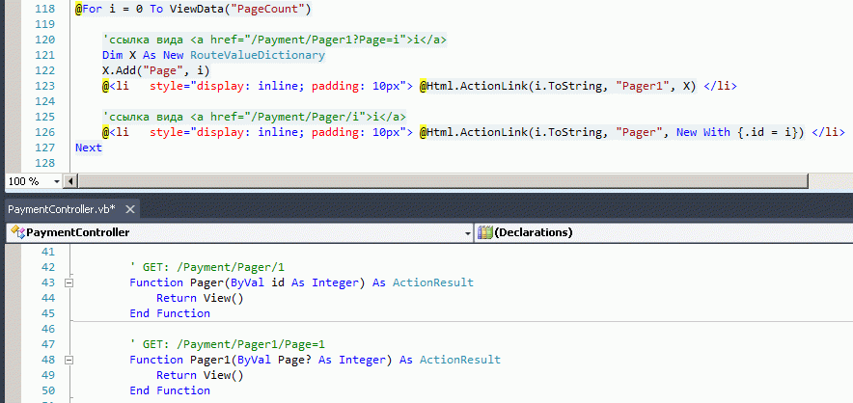Click the PaymentController class icon

click(18, 232)
